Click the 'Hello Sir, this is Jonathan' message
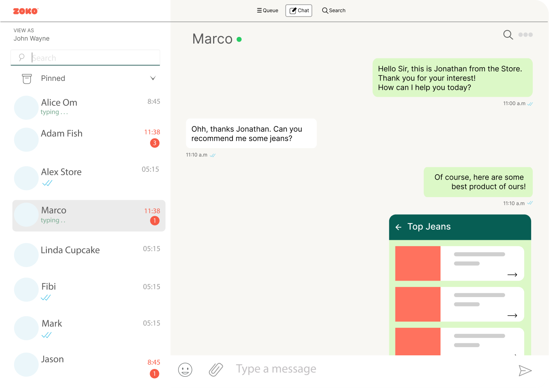The height and width of the screenshot is (388, 549). (x=453, y=78)
